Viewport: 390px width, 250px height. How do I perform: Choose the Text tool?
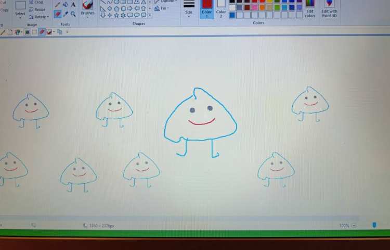tap(73, 5)
